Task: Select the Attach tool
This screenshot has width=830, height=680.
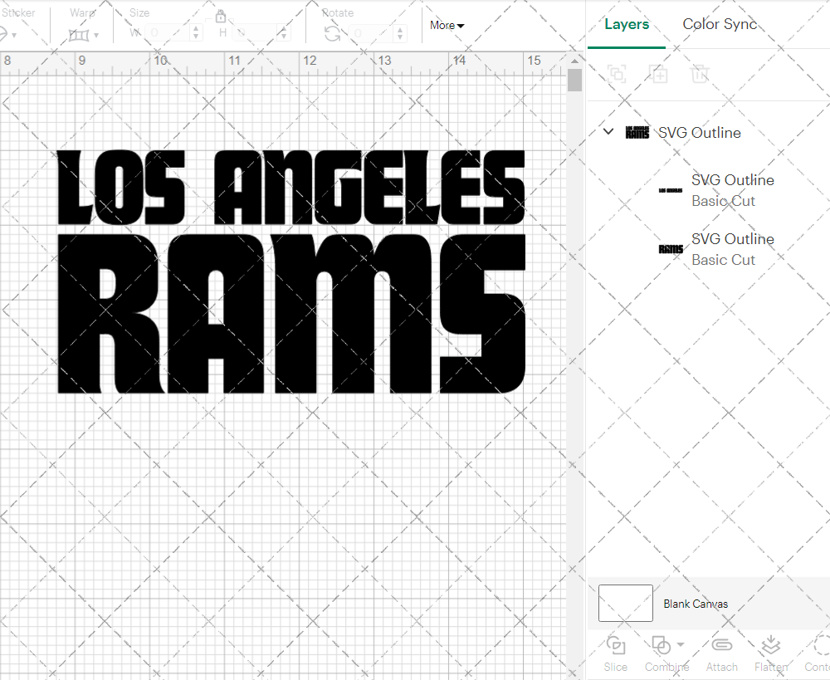Action: (x=721, y=653)
